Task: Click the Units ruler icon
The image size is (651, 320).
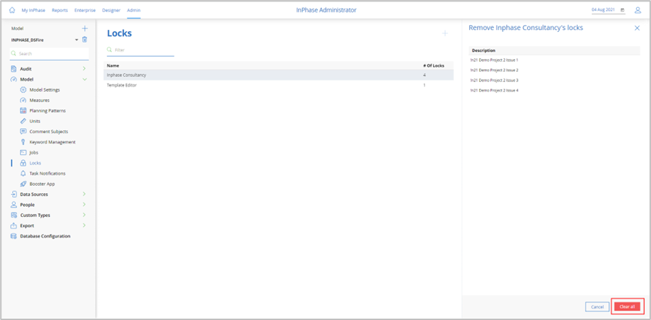Action: pos(23,121)
